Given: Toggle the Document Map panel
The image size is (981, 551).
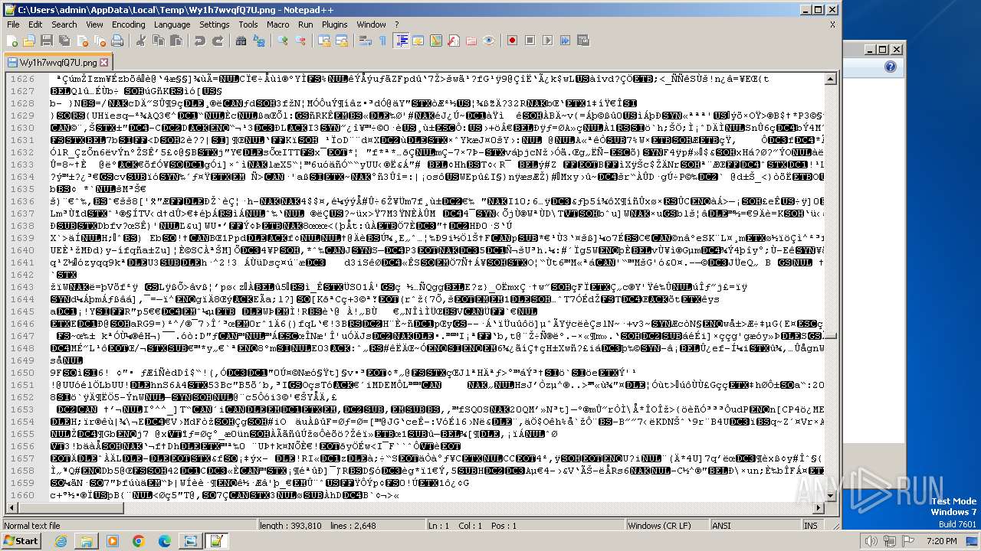Looking at the screenshot, I should (436, 41).
